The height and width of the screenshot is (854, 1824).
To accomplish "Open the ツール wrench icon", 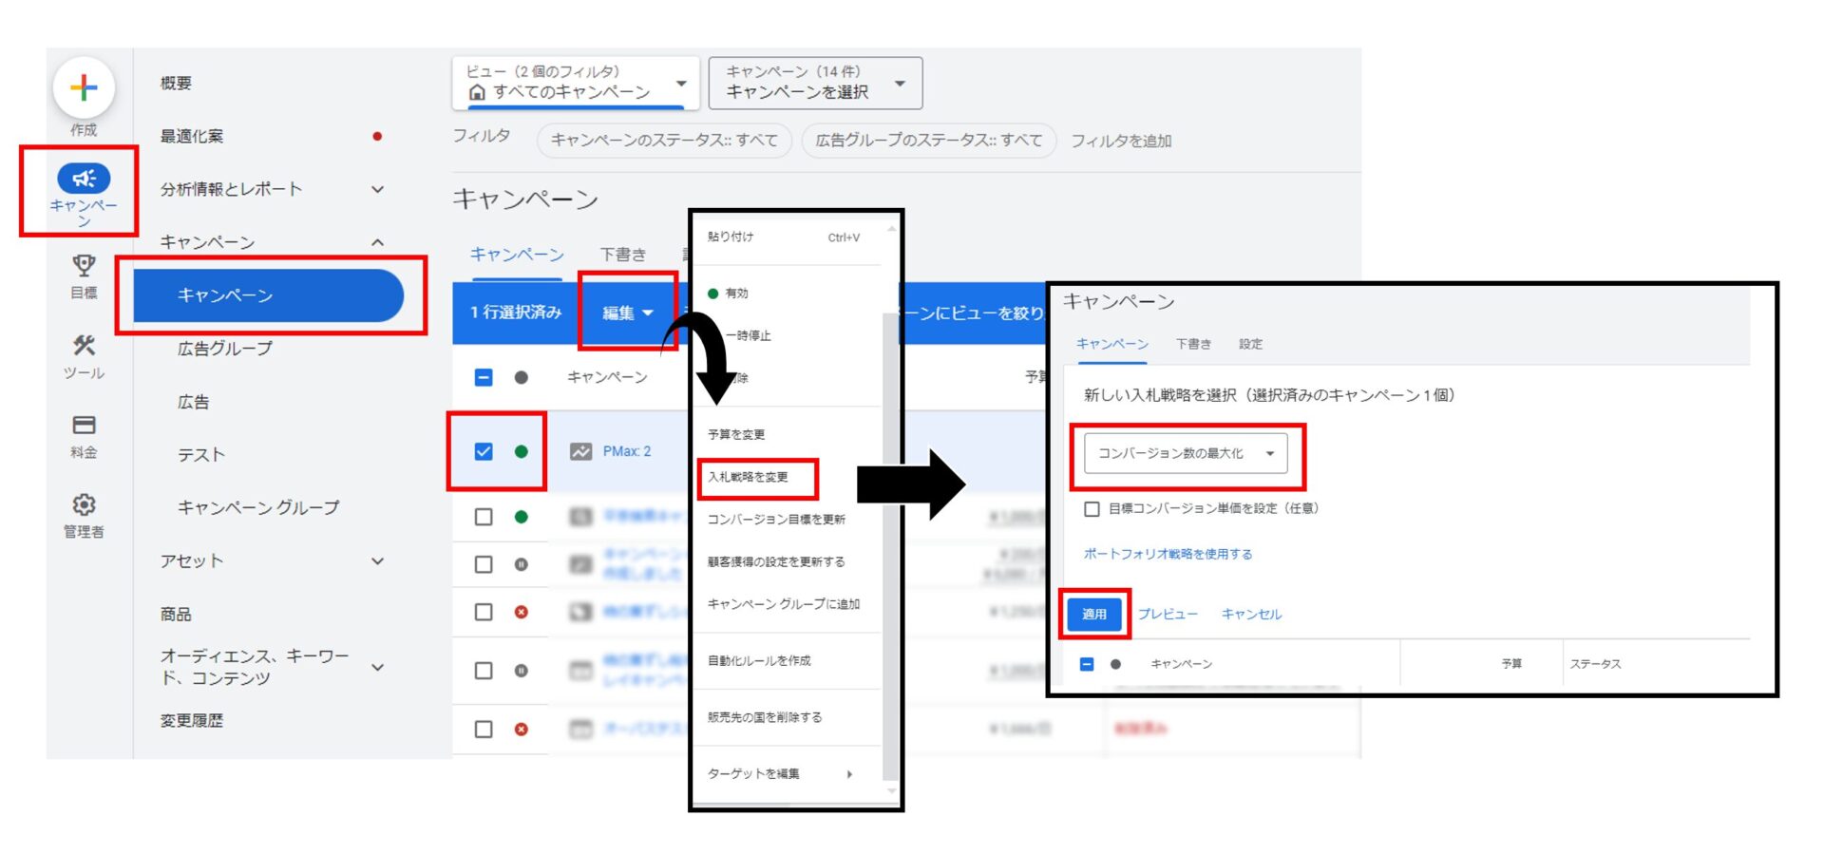I will (84, 346).
